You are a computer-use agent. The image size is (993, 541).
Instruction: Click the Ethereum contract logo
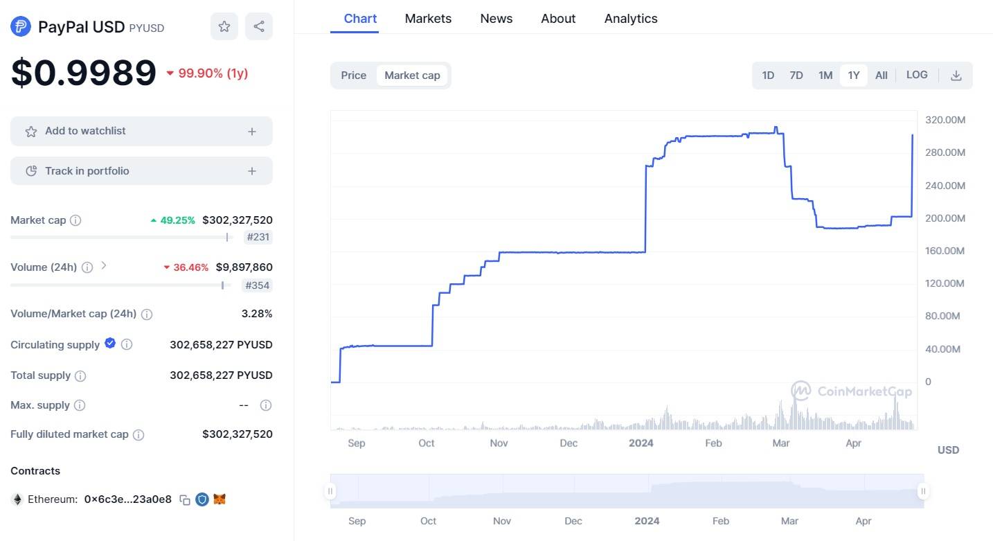[x=17, y=499]
